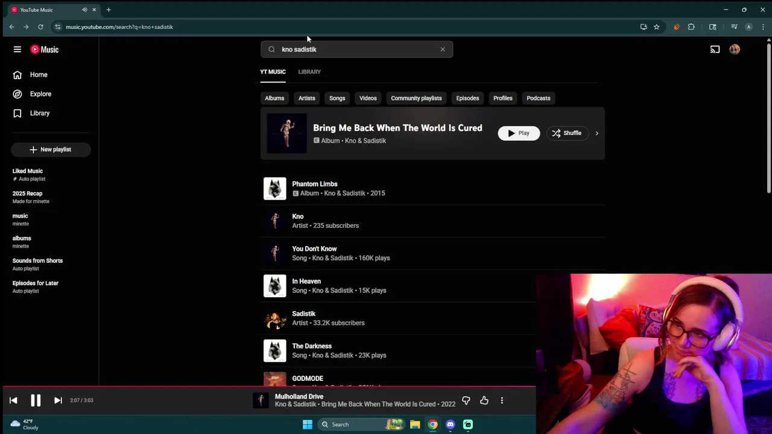Image resolution: width=772 pixels, height=434 pixels.
Task: Click the YouTube Music logo
Action: pos(45,49)
